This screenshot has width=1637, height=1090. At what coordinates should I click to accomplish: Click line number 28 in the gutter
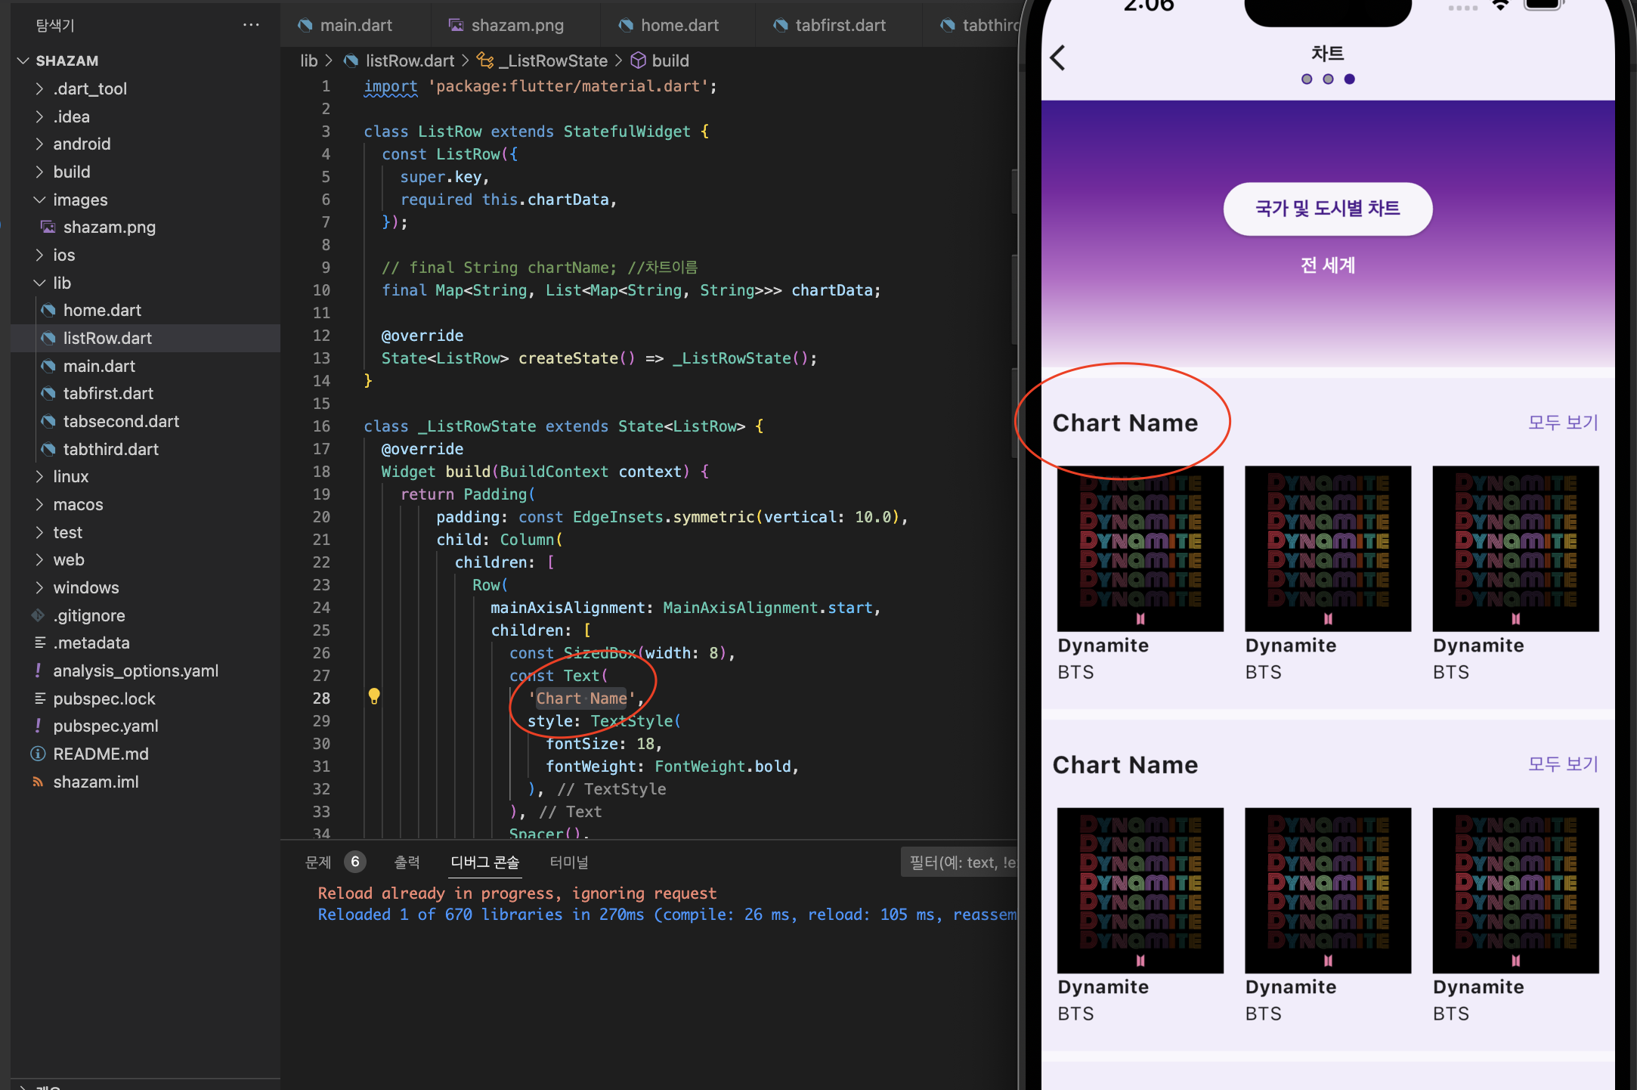(x=321, y=698)
